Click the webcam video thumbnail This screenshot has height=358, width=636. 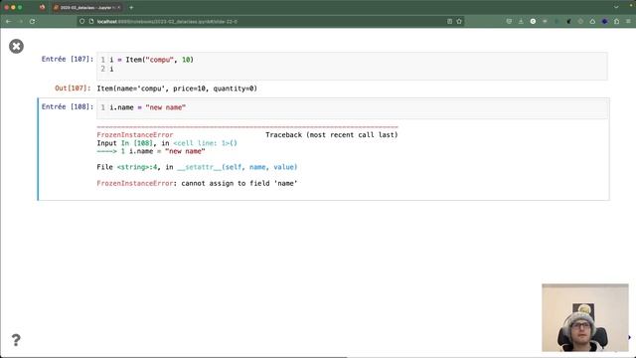(x=585, y=317)
